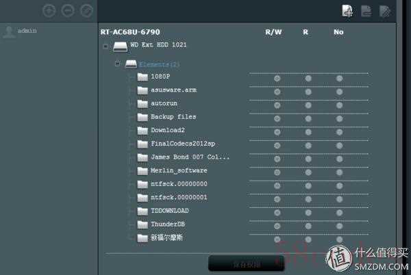Image resolution: width=411 pixels, height=275 pixels.
Task: Set ntfsck.00000001 to No access
Action: 340,199
